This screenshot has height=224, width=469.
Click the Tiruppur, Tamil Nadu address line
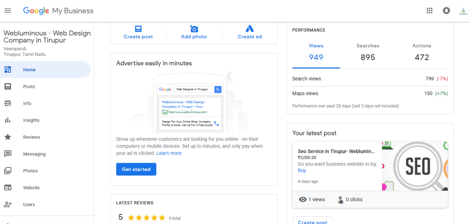(25, 54)
